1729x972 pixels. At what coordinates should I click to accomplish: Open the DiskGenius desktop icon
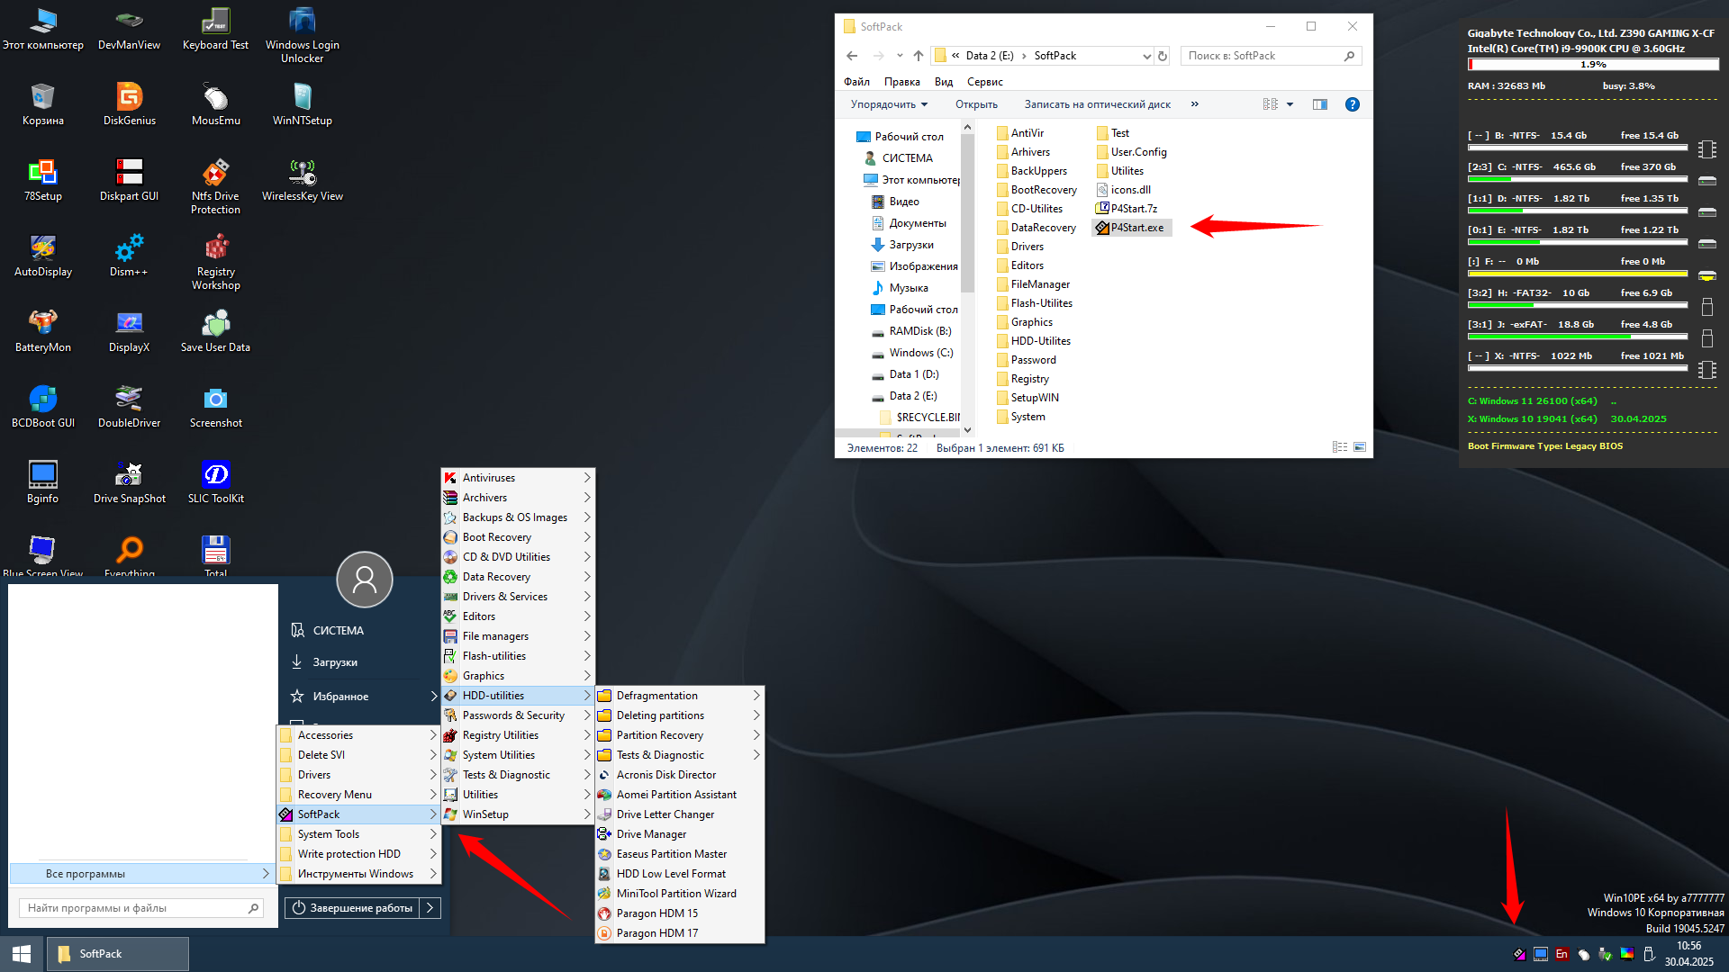pyautogui.click(x=129, y=104)
